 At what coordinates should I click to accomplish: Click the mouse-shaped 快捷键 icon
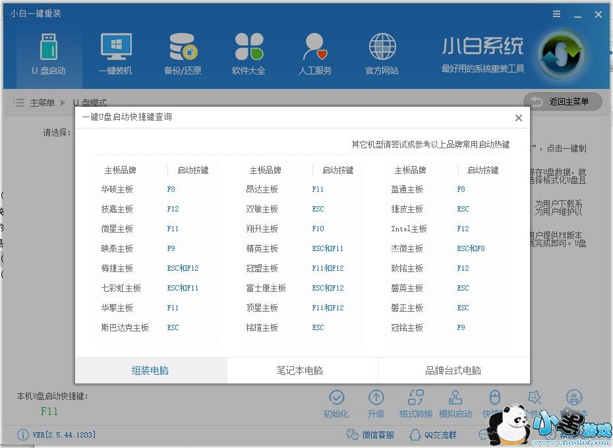tap(495, 397)
